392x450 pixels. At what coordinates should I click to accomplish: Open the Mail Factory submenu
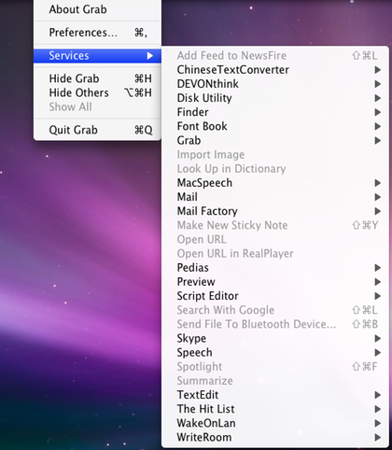coord(275,211)
